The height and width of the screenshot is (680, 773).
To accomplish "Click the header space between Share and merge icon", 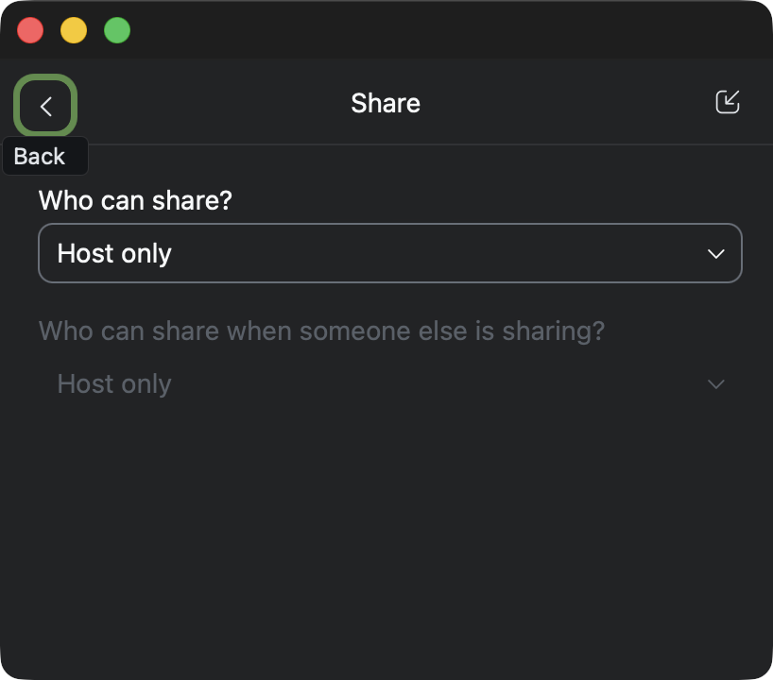I will [x=567, y=103].
